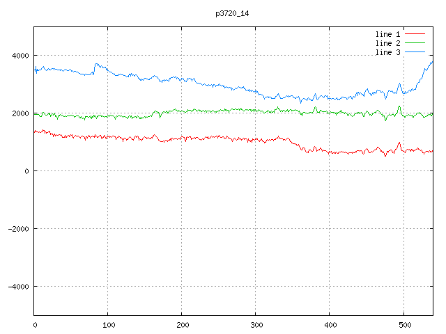The image size is (446, 334).
Task: Click the -2000 label on the y-axis
Action: (17, 229)
